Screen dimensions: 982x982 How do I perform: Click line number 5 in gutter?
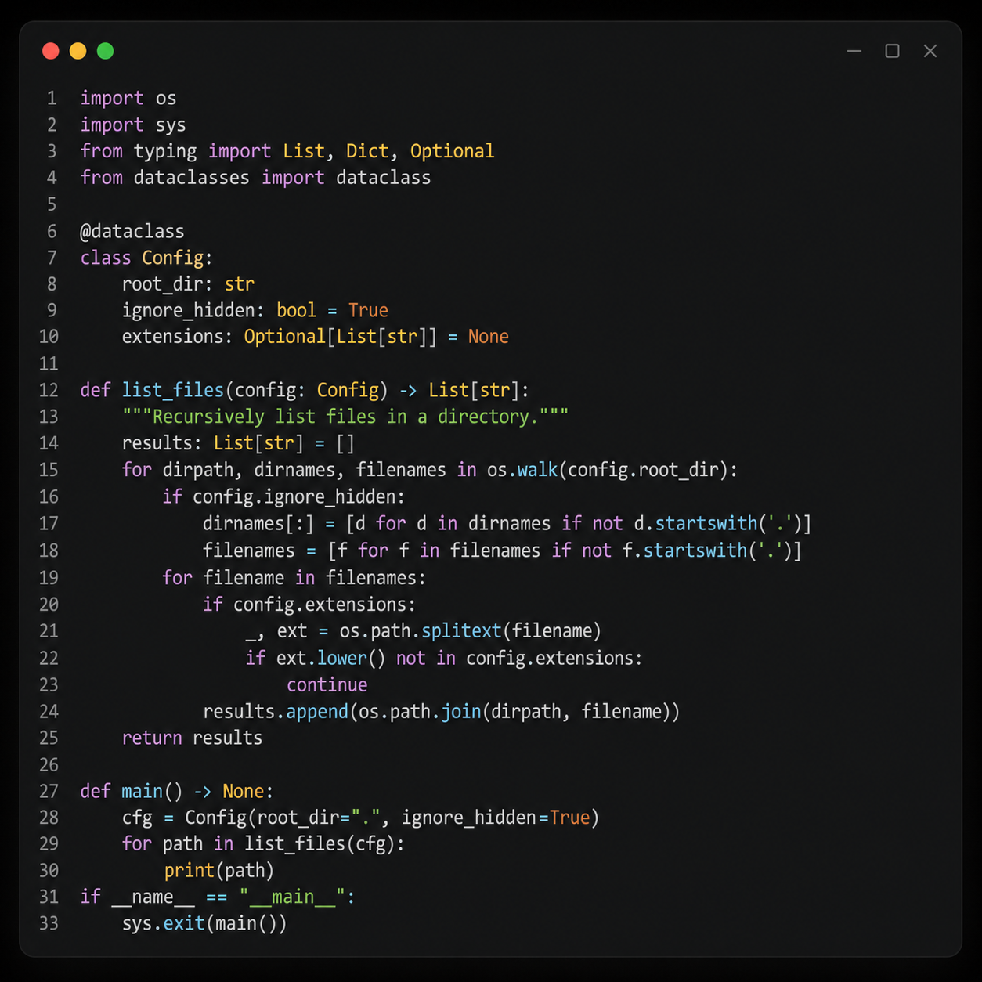tap(52, 204)
